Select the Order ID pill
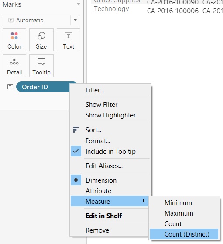The image size is (223, 244). point(43,87)
